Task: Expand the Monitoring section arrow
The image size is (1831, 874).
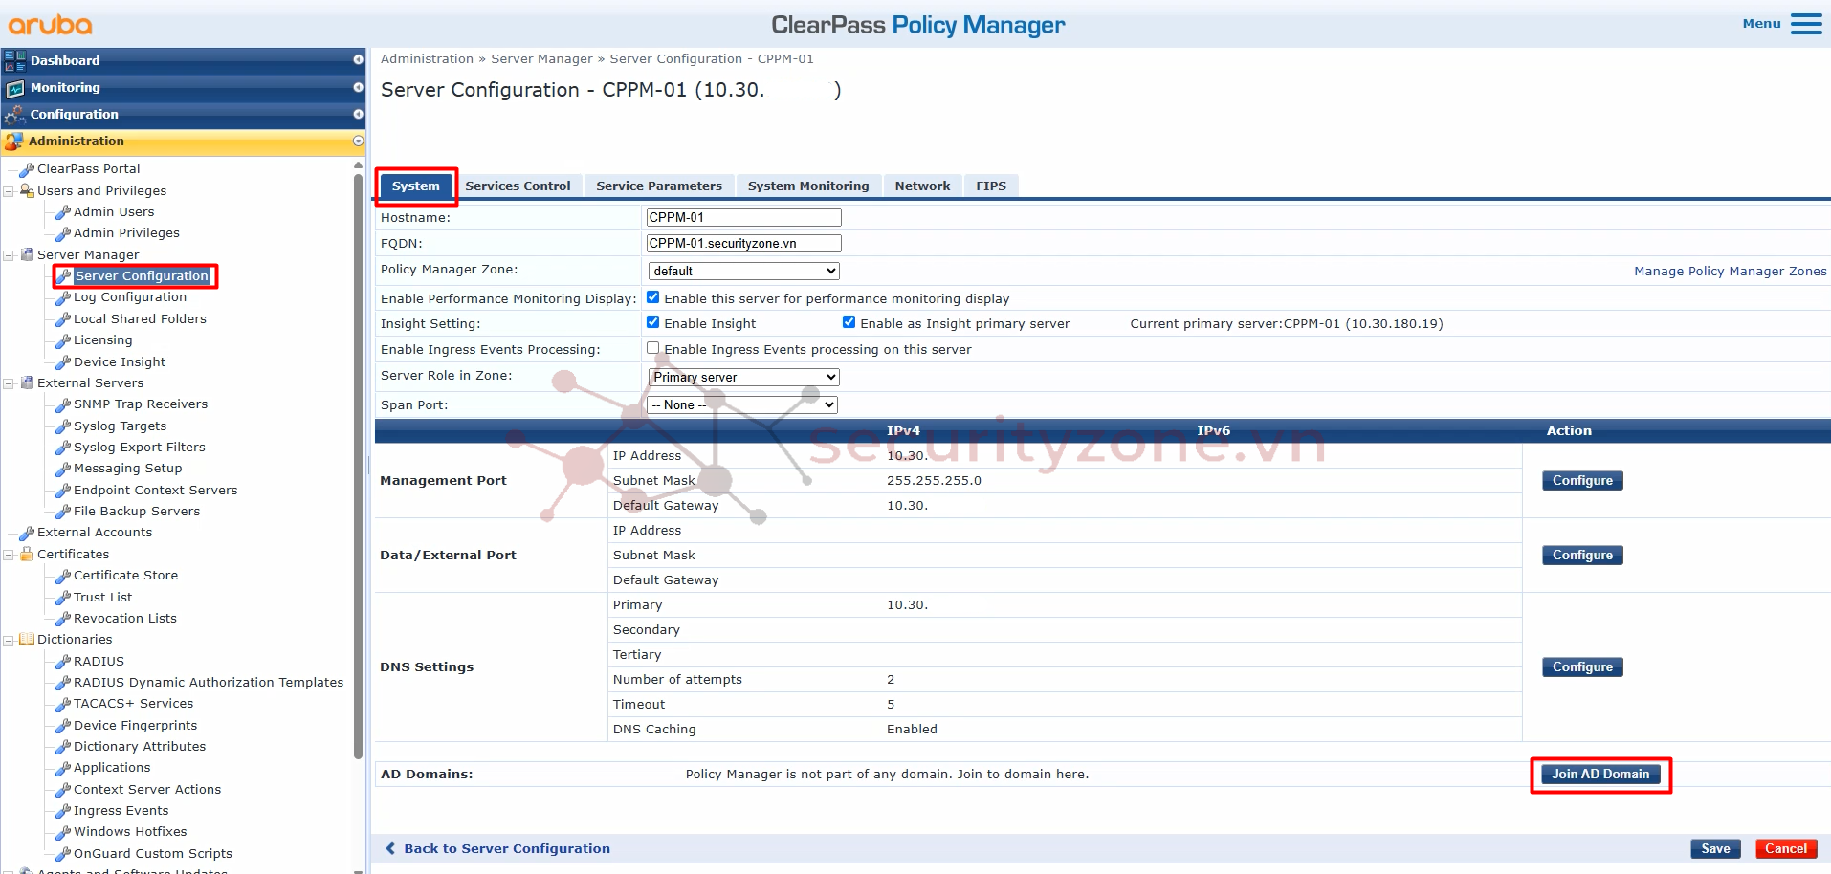Action: pyautogui.click(x=358, y=87)
